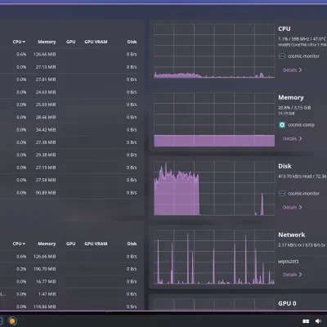Select the row with 1.47 MiB memory

70,294
